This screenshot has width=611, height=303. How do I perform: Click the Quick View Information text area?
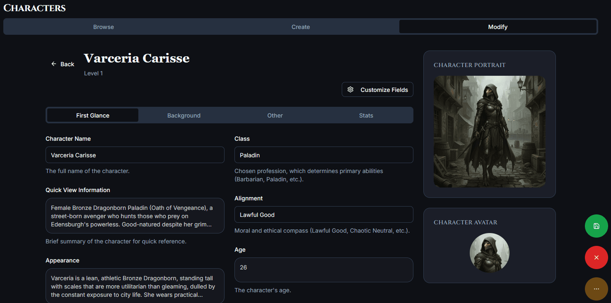pos(135,216)
